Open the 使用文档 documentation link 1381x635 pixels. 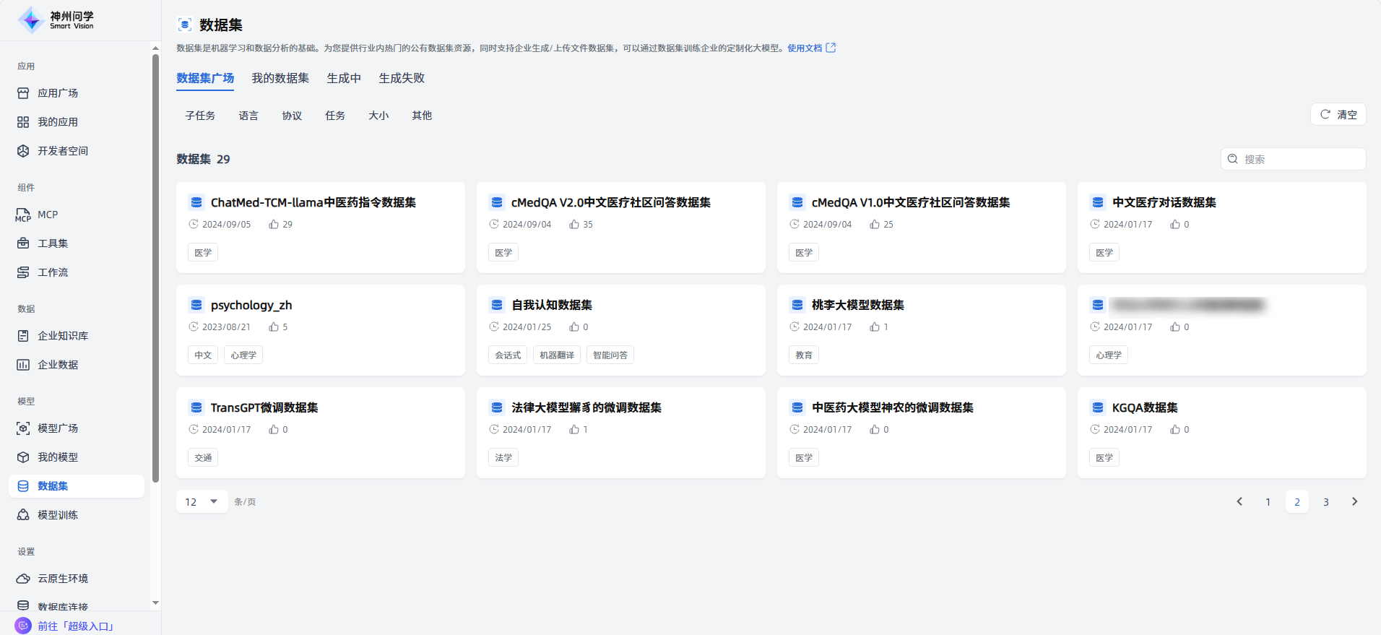(811, 48)
